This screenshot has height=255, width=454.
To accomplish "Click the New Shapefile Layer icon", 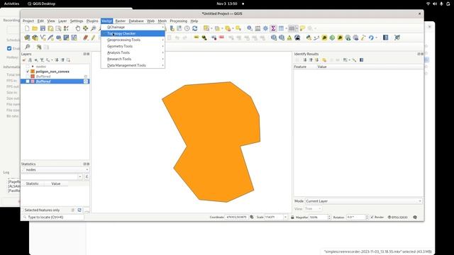I will [43, 38].
